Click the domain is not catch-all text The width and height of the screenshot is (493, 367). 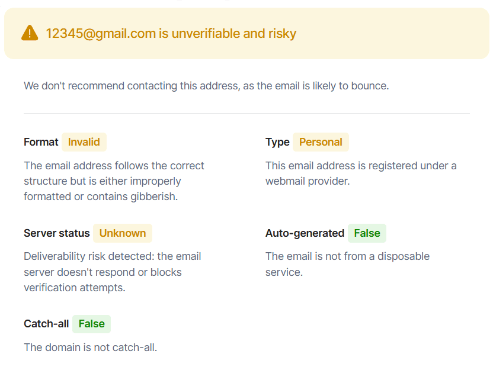pos(90,347)
